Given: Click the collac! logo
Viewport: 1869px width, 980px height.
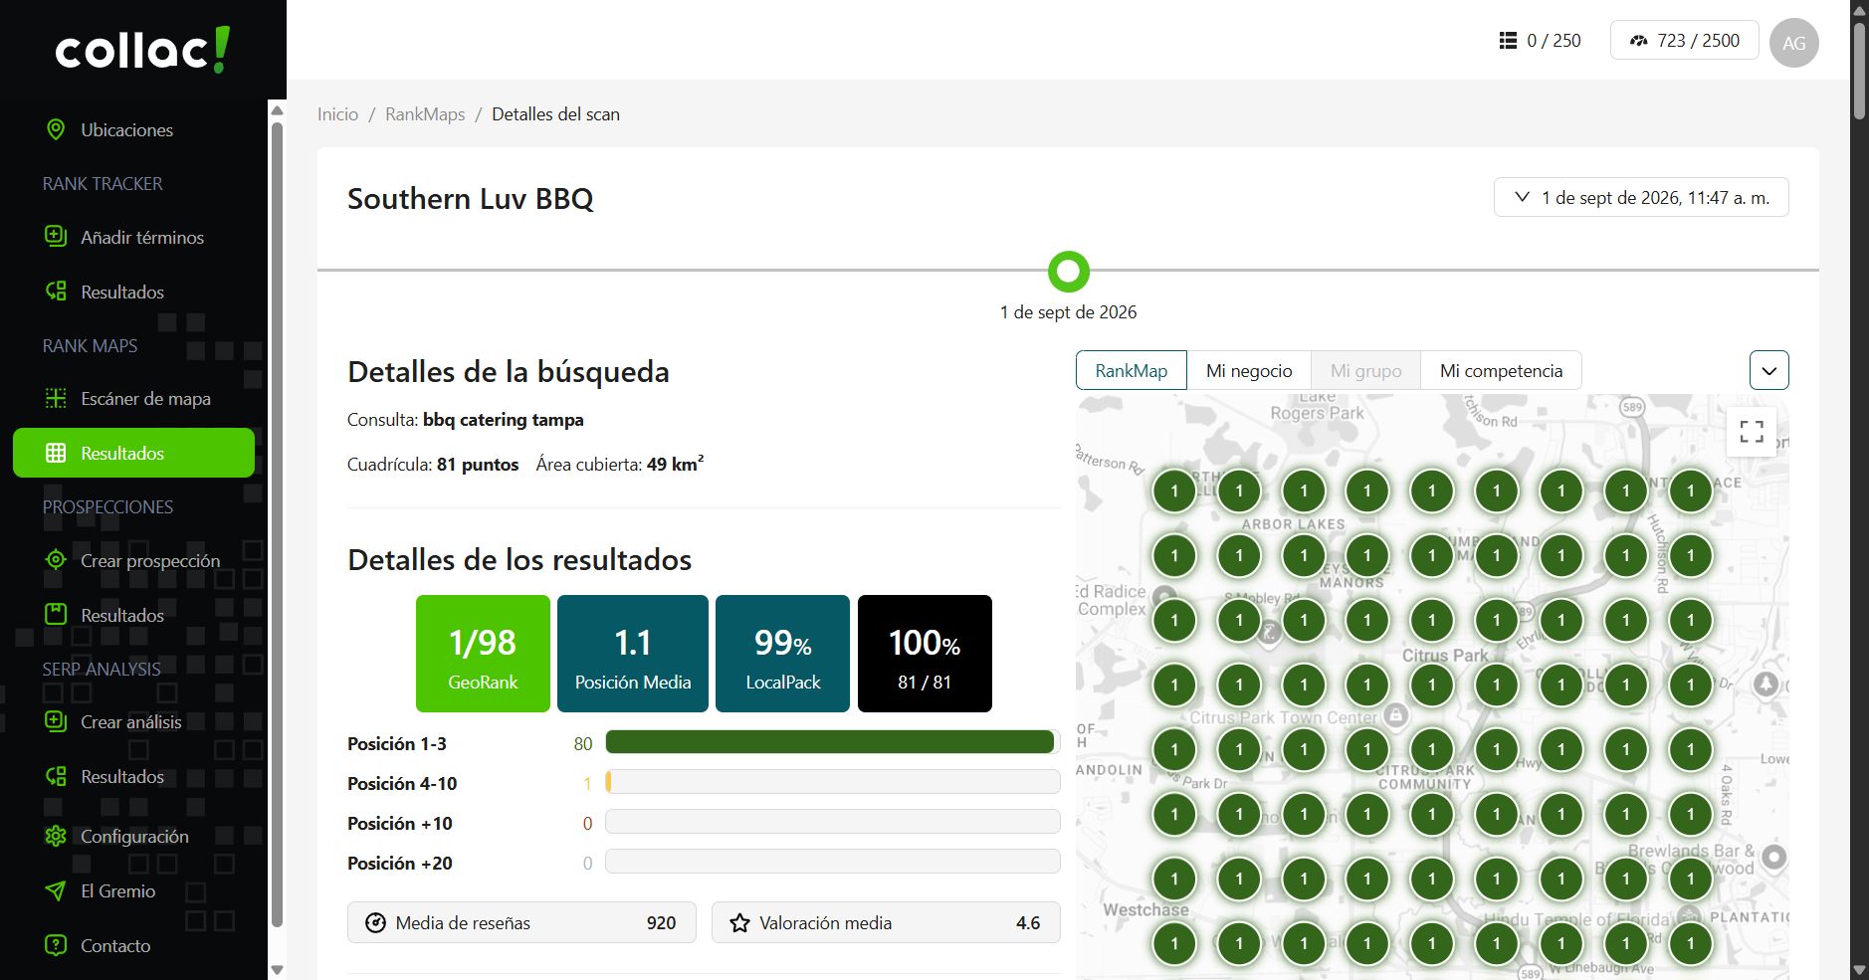Looking at the screenshot, I should pos(142,50).
